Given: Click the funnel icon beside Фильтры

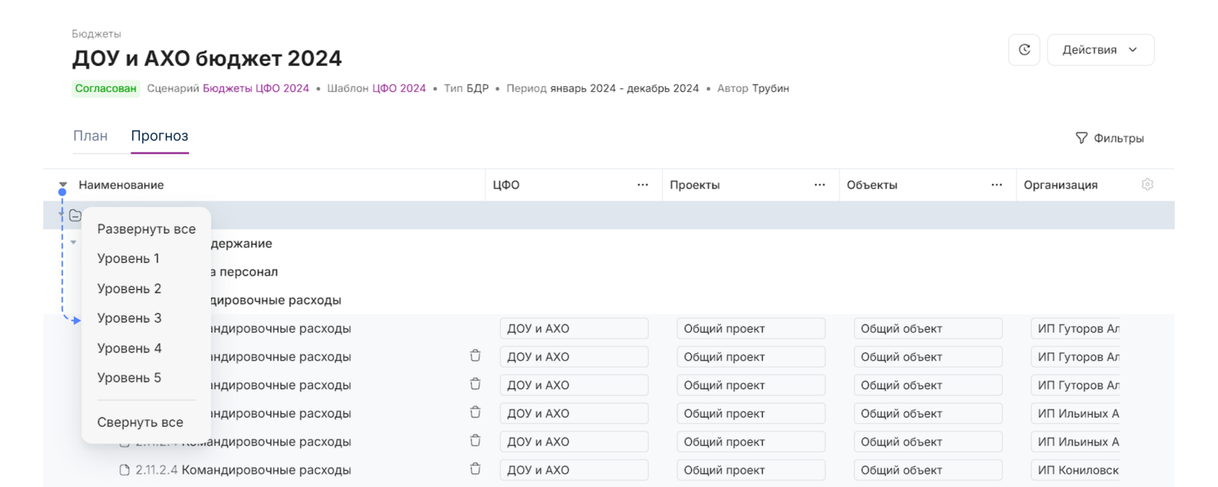Looking at the screenshot, I should (1081, 138).
